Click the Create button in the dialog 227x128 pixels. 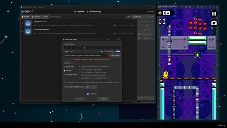point(80,99)
